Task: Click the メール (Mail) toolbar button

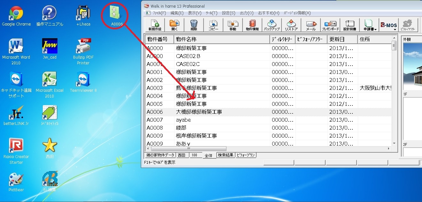Action: point(311,25)
